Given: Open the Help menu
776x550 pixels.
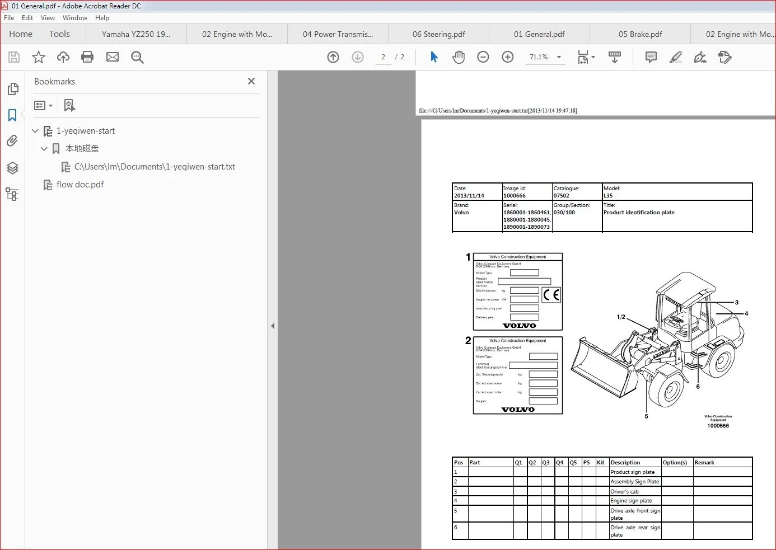Looking at the screenshot, I should tap(102, 18).
